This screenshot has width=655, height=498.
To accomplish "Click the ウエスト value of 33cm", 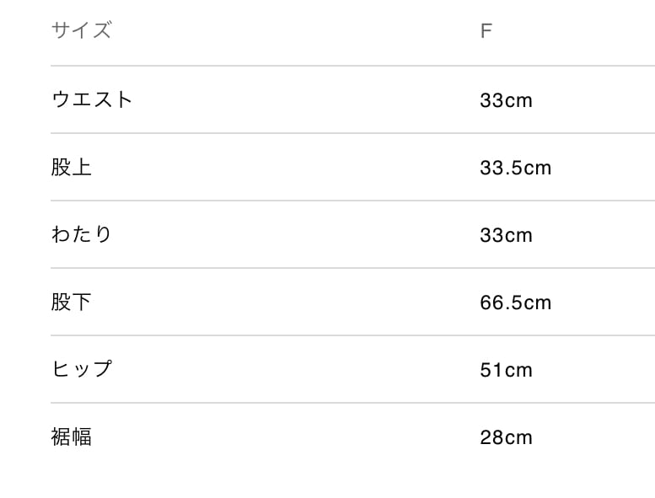I will click(x=506, y=100).
